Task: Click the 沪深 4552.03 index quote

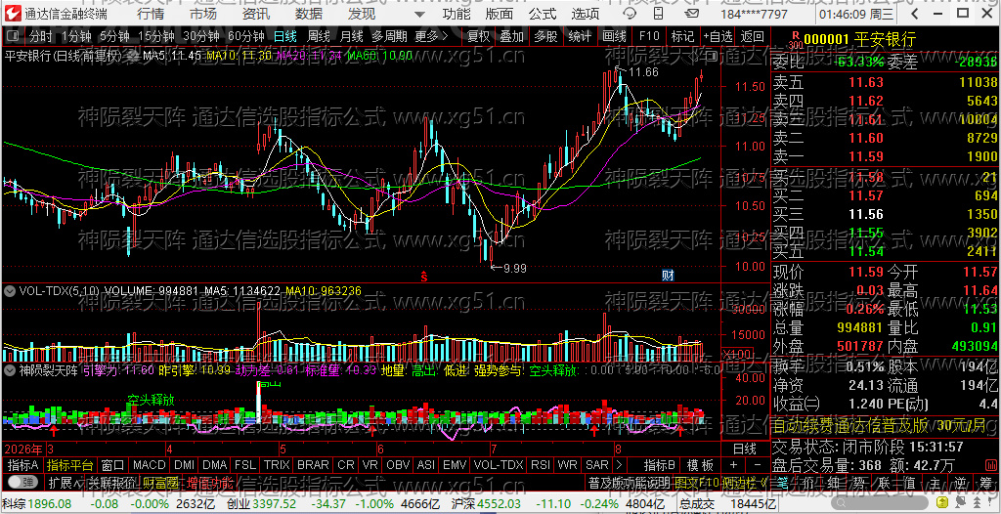Action: tap(486, 504)
